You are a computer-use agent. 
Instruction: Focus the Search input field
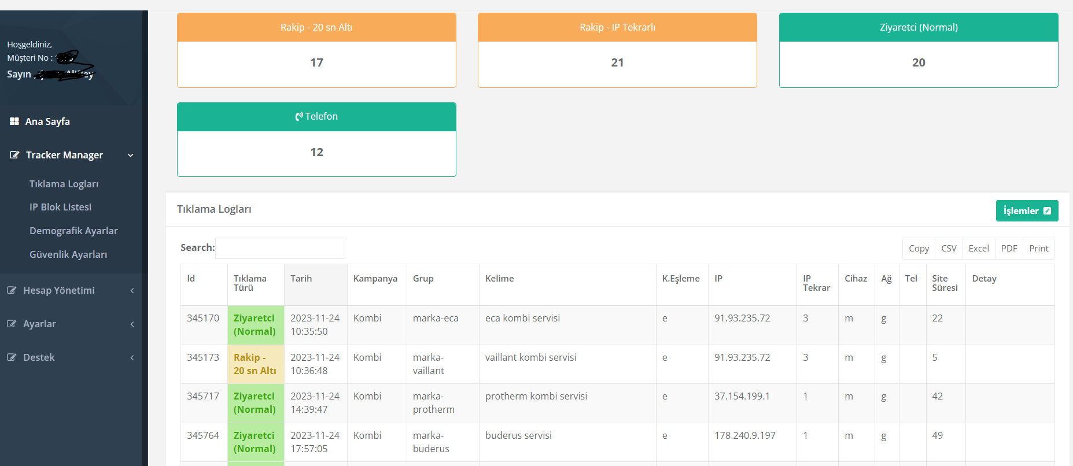[x=280, y=248]
